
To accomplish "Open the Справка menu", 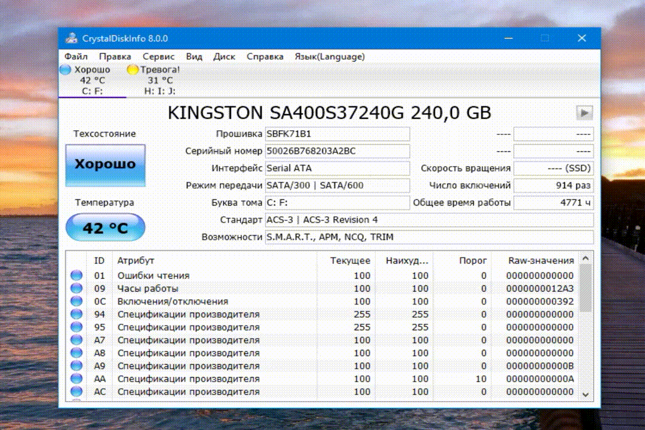I will point(265,56).
